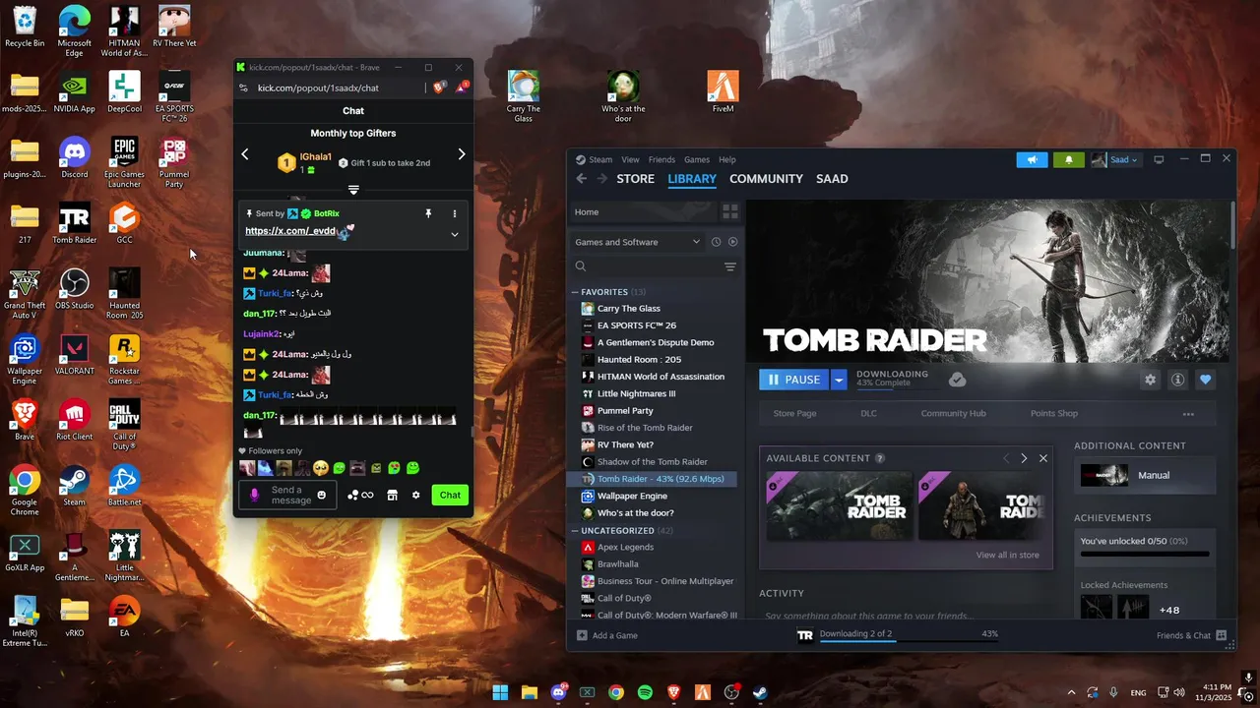Open Friends & Chat in Steam
The image size is (1260, 708).
coord(1191,635)
